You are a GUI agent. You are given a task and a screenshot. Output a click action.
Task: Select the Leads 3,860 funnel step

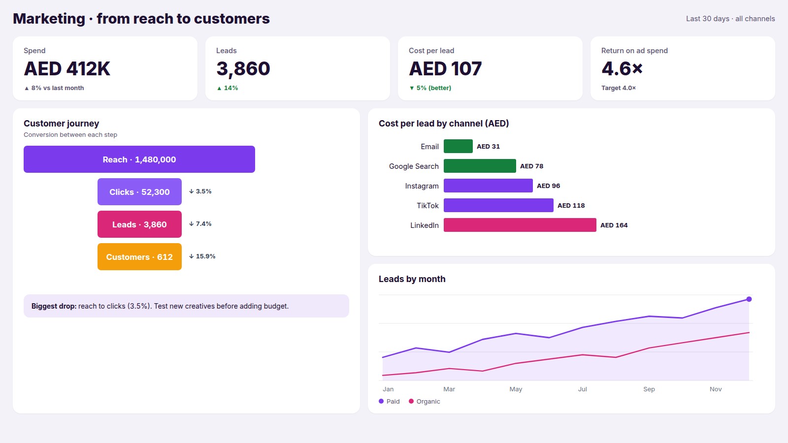tap(139, 224)
